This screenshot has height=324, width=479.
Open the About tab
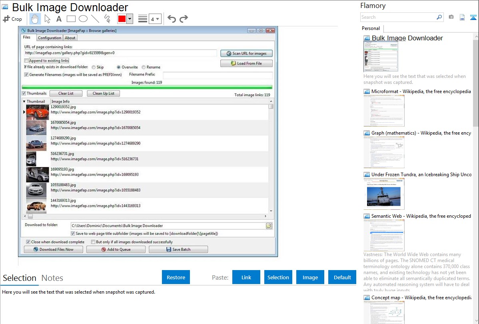tap(70, 38)
